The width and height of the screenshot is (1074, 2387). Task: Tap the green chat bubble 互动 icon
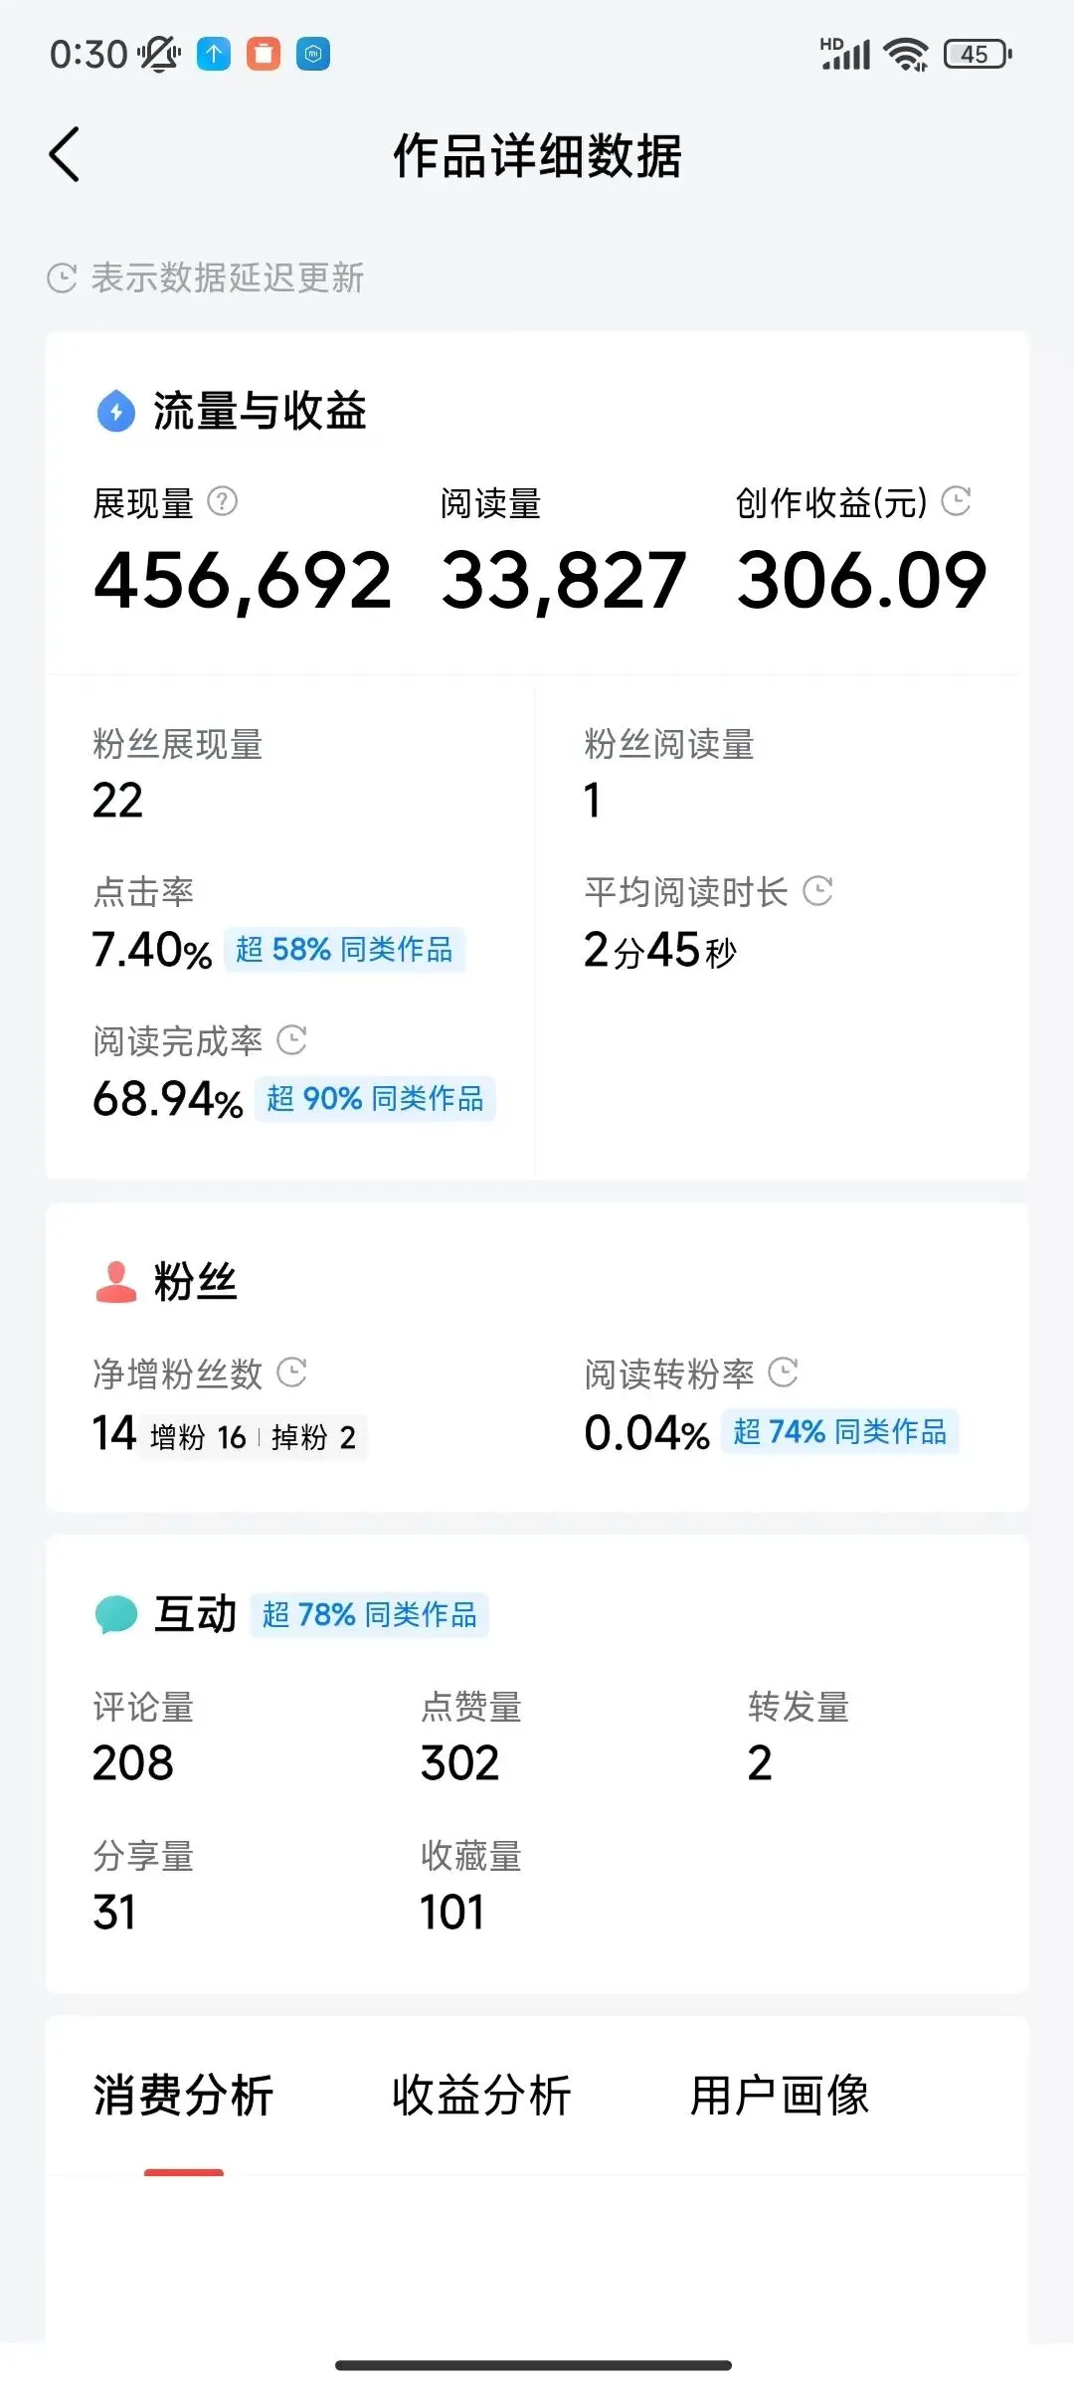pyautogui.click(x=116, y=1613)
